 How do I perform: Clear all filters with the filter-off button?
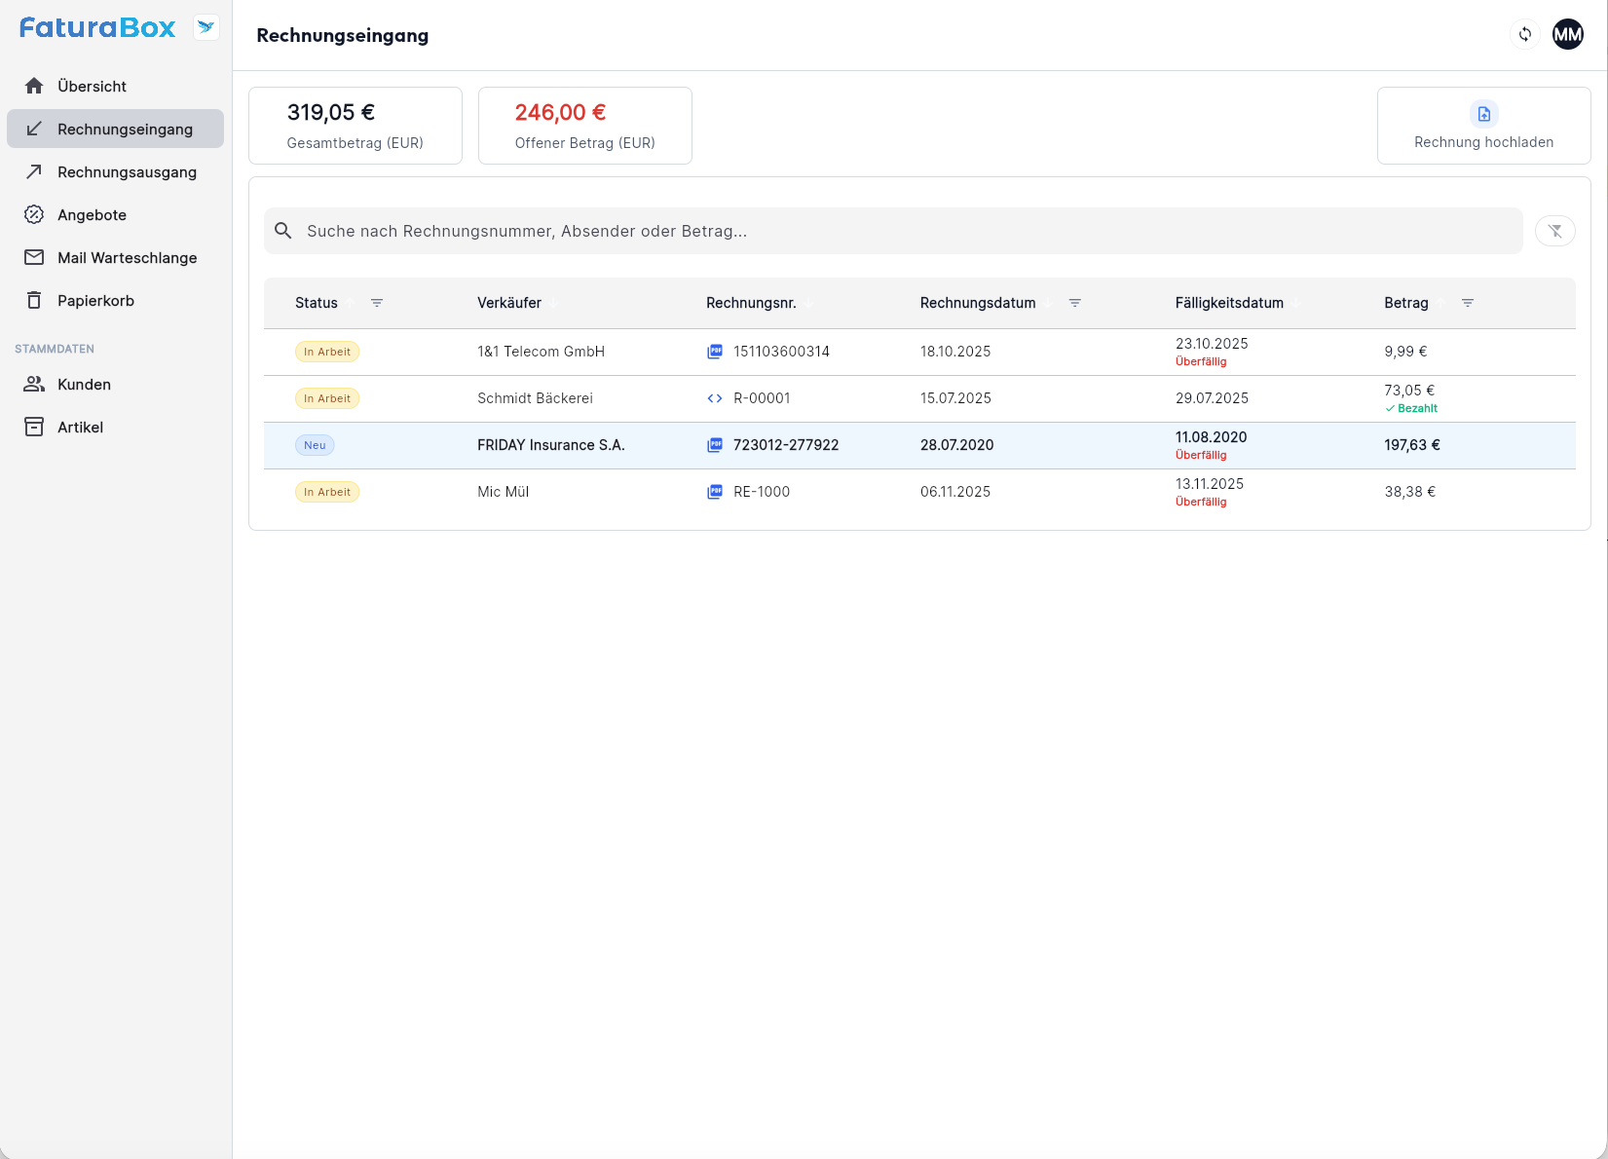1554,231
